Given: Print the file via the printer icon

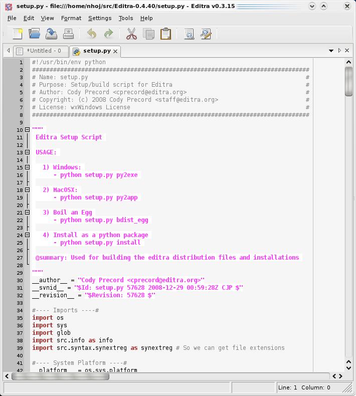Looking at the screenshot, I should point(68,34).
